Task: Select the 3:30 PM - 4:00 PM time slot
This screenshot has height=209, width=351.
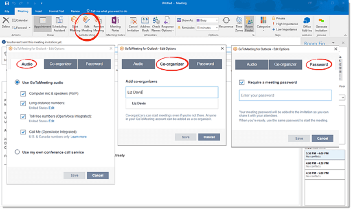Action: point(325,155)
